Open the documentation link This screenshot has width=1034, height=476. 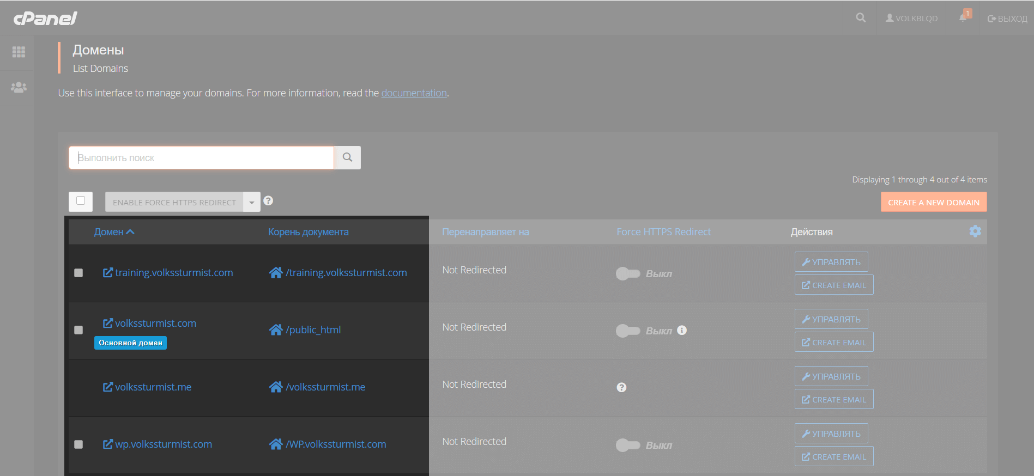click(x=414, y=93)
